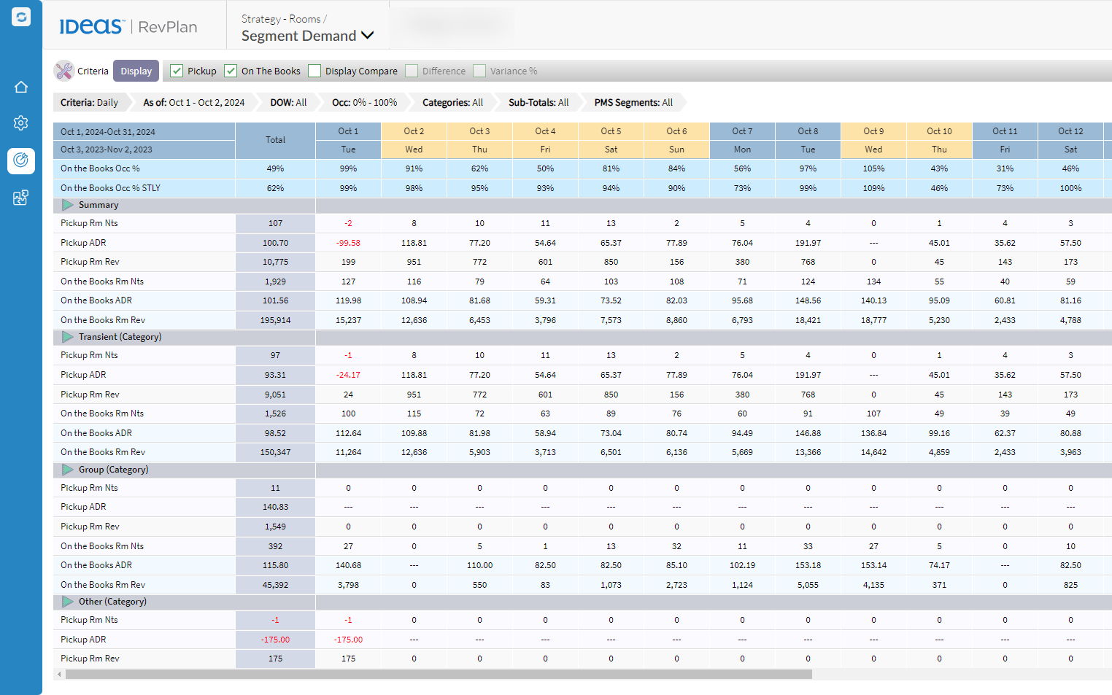Select the Display tab button
Image resolution: width=1112 pixels, height=695 pixels.
click(136, 71)
